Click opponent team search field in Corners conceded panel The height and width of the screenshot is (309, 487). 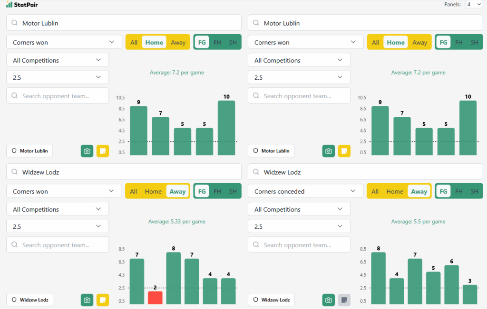click(x=299, y=245)
